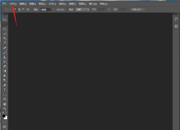180x130 pixels.
Task: Select the Lasso tool
Action: pos(5,29)
